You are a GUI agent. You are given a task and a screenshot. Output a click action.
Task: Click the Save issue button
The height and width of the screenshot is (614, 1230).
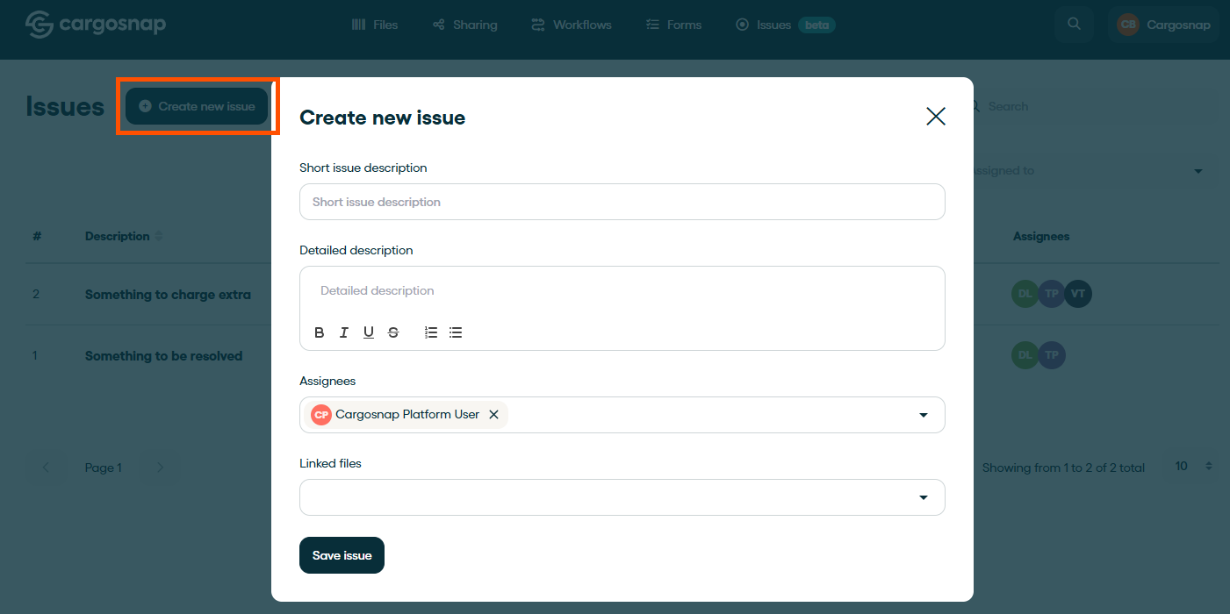click(342, 555)
